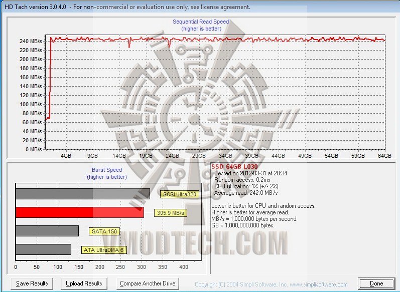400x292 pixels.
Task: Close the dialog with Done
Action: (376, 283)
